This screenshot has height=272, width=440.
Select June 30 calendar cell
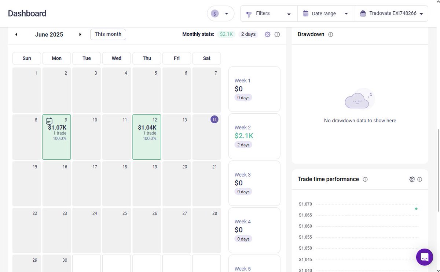click(x=57, y=263)
